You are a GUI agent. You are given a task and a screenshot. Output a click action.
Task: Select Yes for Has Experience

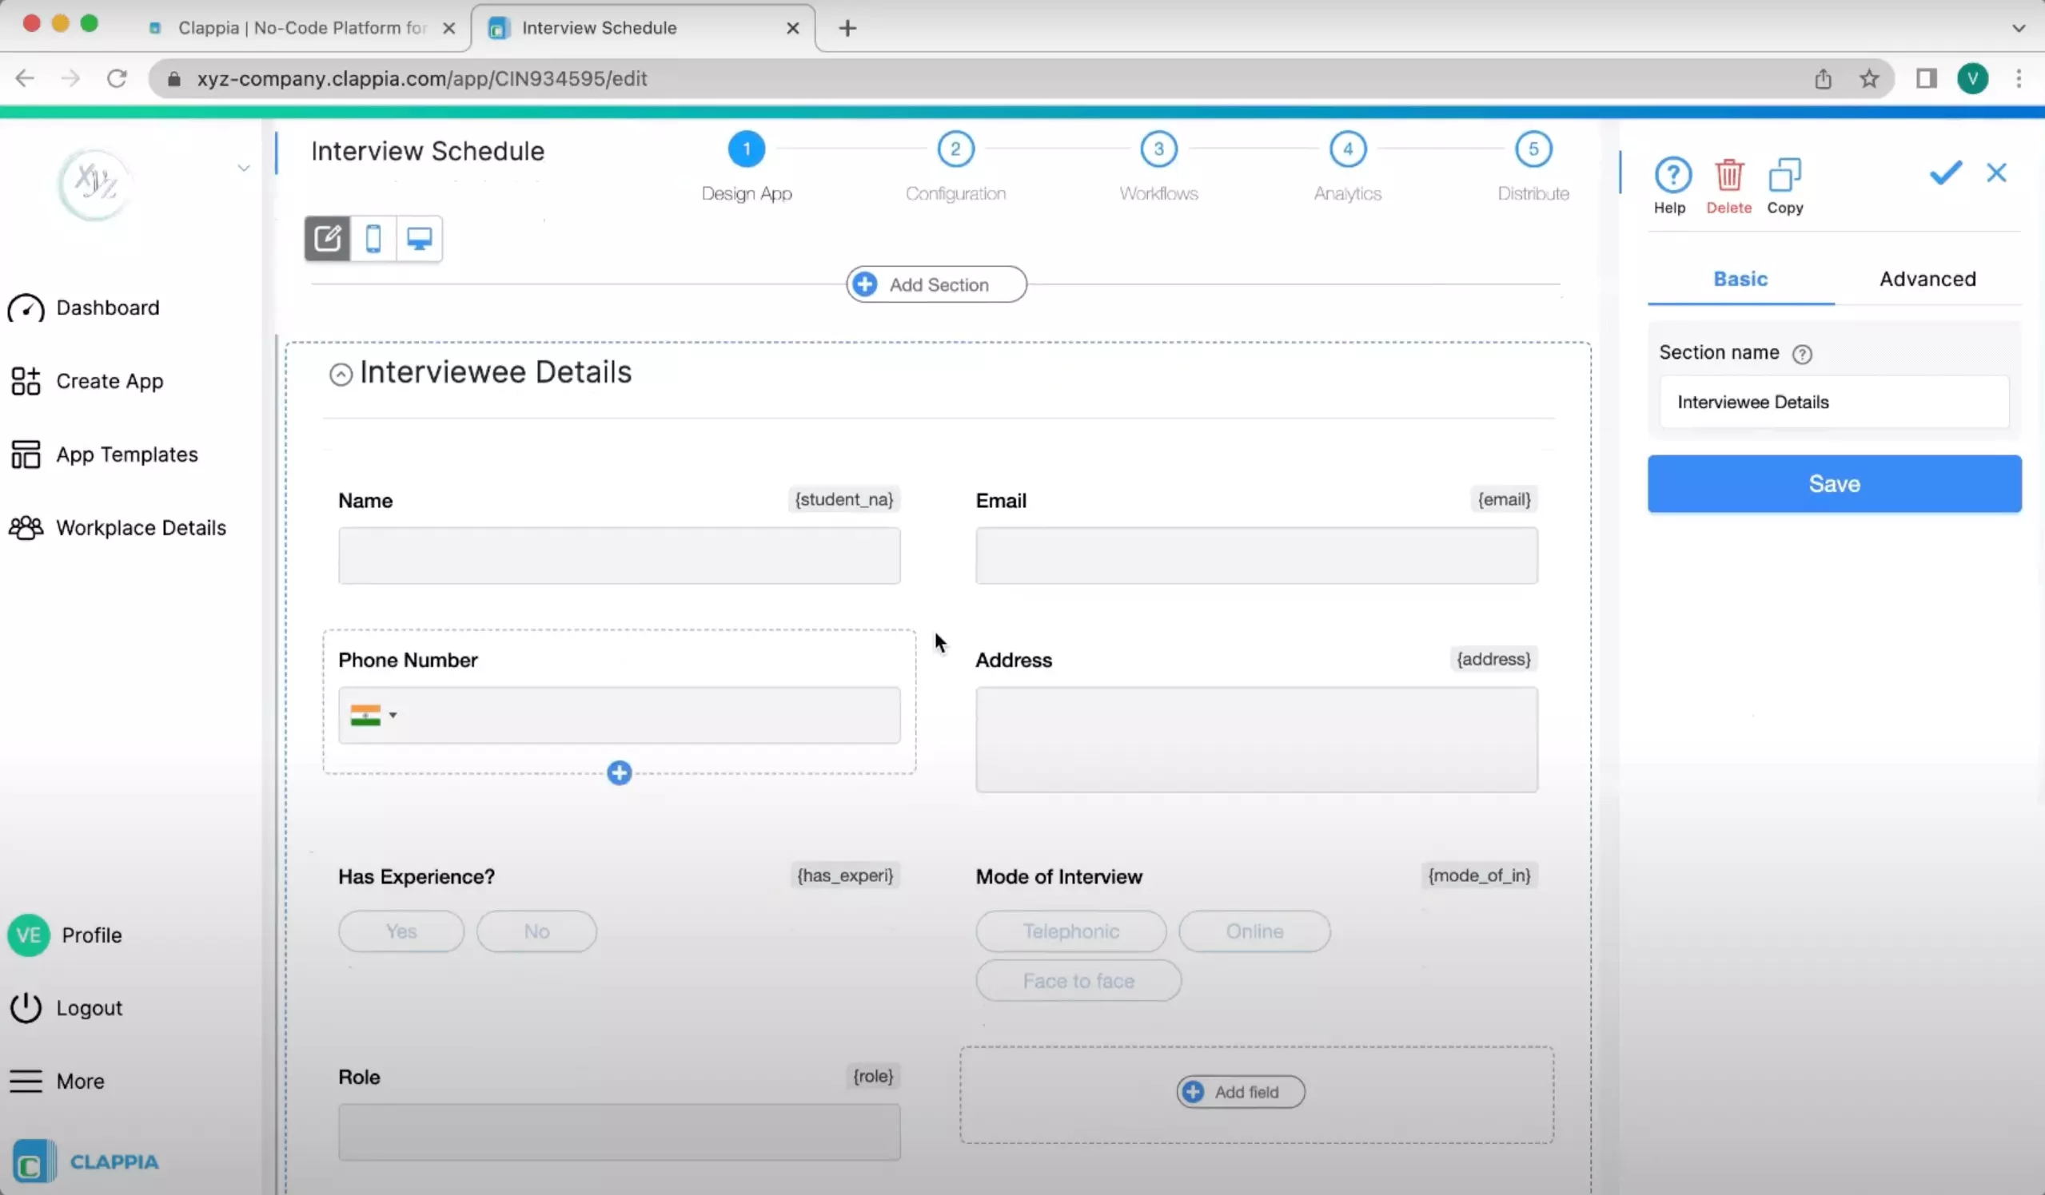pyautogui.click(x=401, y=931)
